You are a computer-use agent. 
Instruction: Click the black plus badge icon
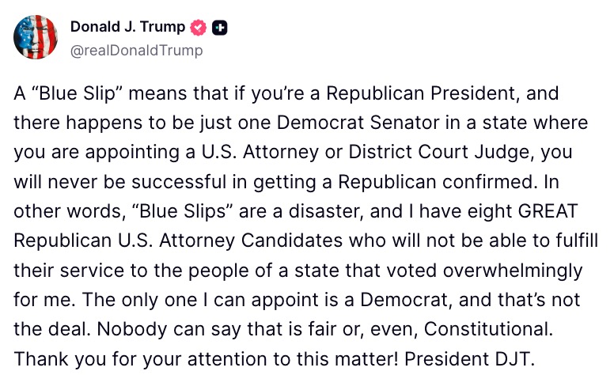pos(221,27)
